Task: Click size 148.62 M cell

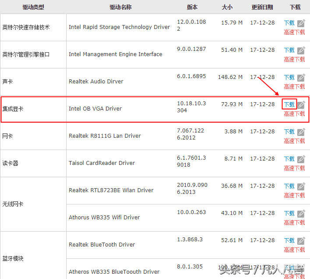Action: click(x=230, y=77)
